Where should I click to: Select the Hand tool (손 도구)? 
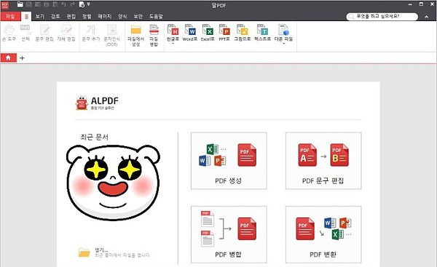point(9,33)
